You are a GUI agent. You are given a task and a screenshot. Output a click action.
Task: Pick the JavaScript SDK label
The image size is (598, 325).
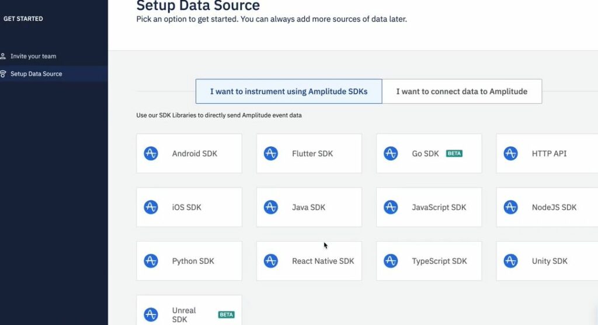tap(439, 207)
